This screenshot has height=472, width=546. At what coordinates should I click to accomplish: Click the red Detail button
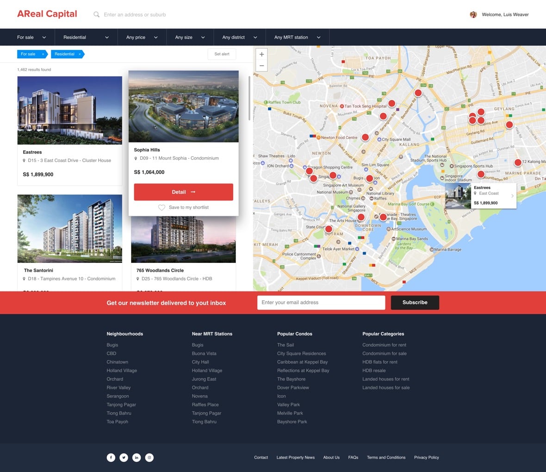184,192
